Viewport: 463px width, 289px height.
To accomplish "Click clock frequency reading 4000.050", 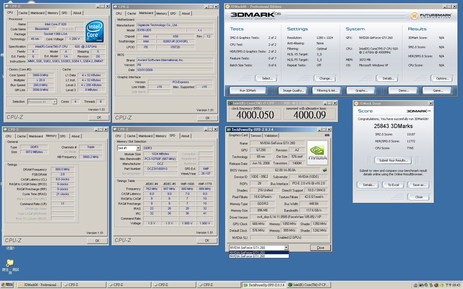I will click(x=255, y=115).
